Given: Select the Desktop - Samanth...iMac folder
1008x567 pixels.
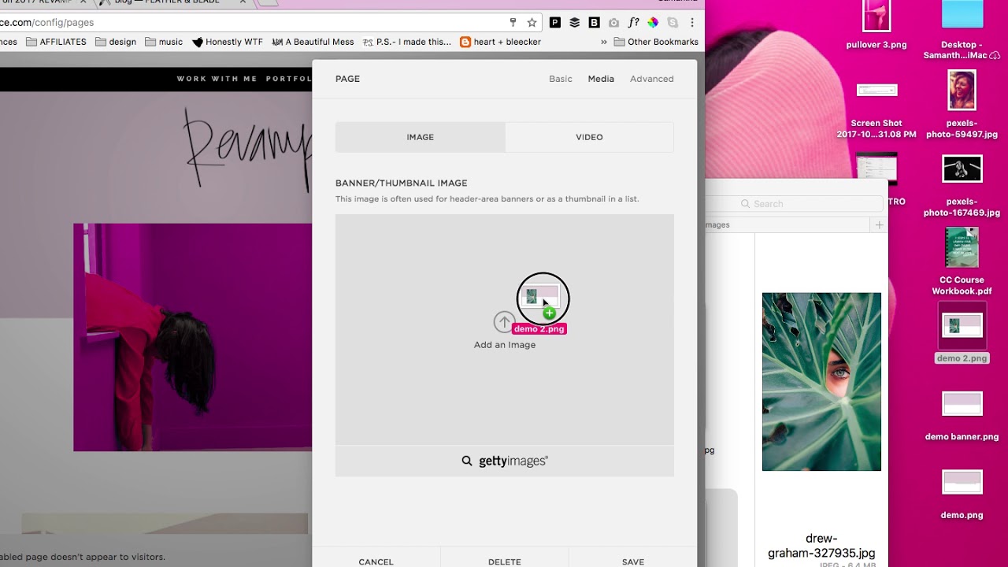Looking at the screenshot, I should pyautogui.click(x=962, y=30).
